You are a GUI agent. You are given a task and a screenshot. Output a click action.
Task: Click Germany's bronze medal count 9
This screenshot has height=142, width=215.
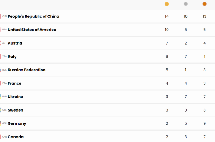[205, 123]
